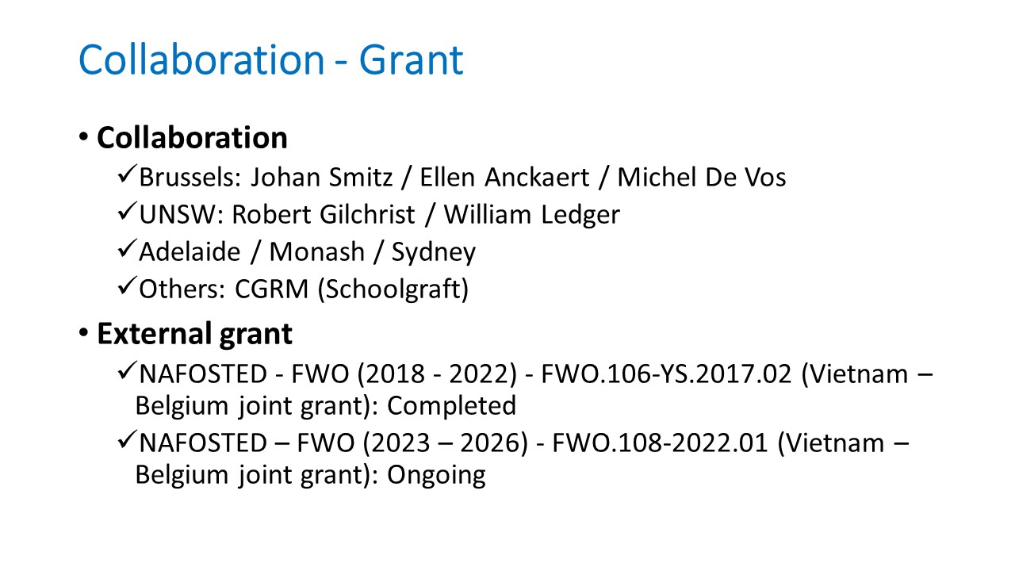Click the checkmark before 2023 – 2026 grant
This screenshot has height=571, width=1015.
click(x=126, y=443)
